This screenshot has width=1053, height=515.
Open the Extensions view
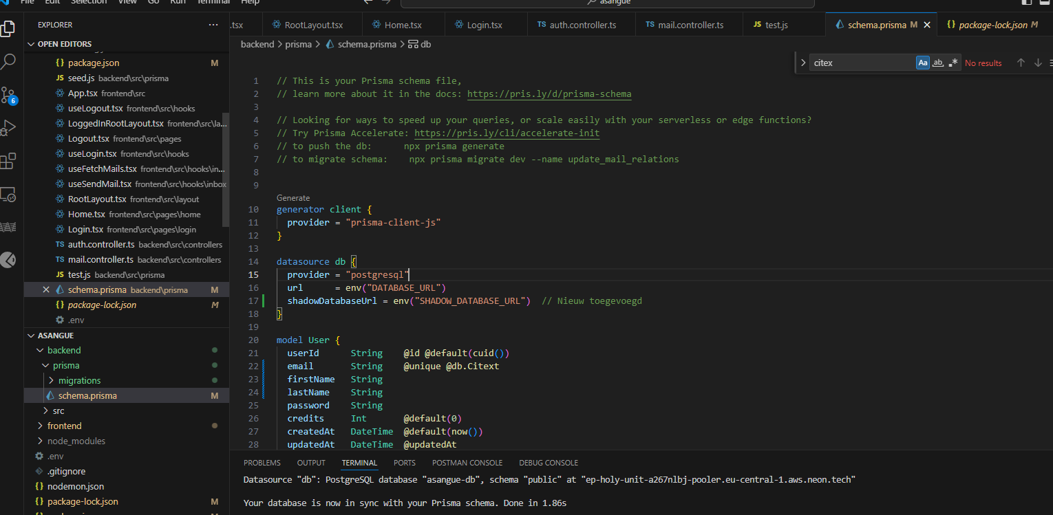click(8, 161)
